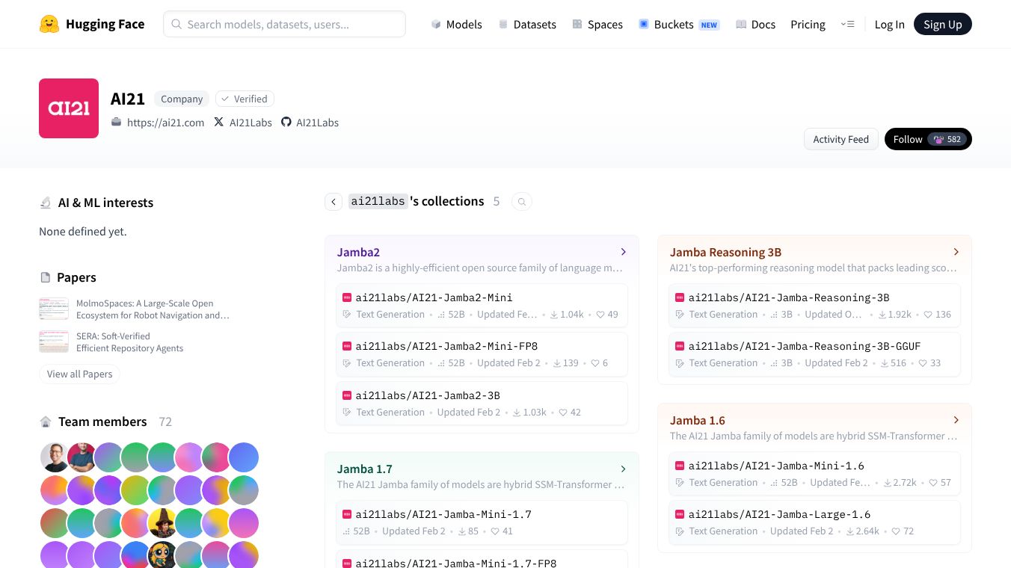Go back using the chevron beside ai21labs's collections

(x=334, y=202)
